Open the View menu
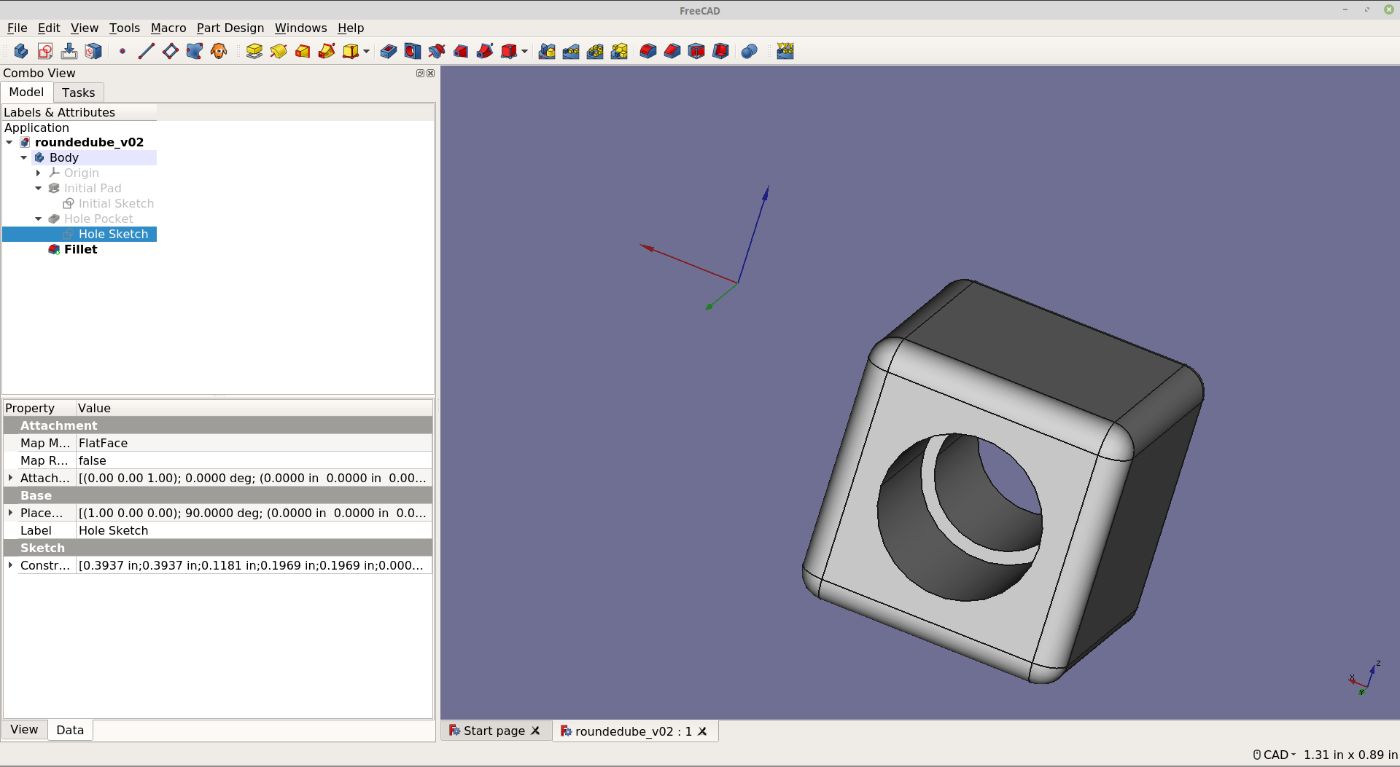 click(85, 28)
